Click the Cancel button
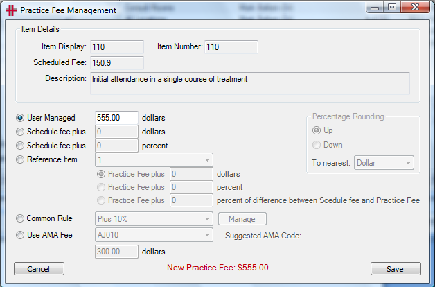 39,269
